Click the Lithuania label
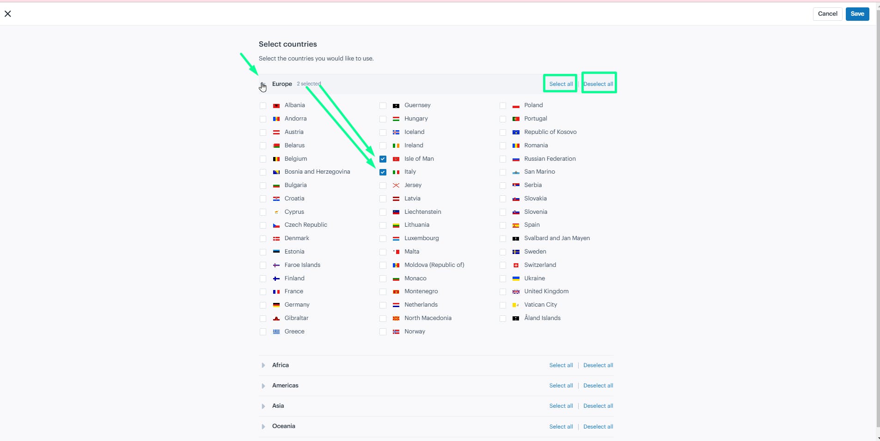Image resolution: width=880 pixels, height=441 pixels. (417, 225)
